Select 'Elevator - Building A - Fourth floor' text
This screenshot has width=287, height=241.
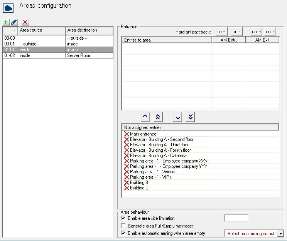[x=160, y=150]
